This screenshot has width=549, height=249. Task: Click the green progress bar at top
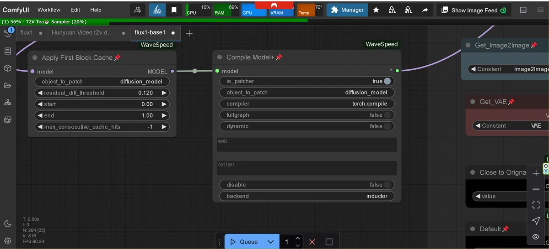click(154, 21)
